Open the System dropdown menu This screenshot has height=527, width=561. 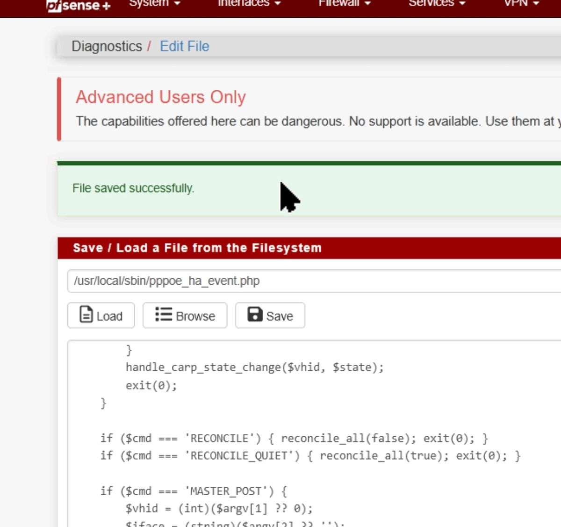click(x=154, y=4)
